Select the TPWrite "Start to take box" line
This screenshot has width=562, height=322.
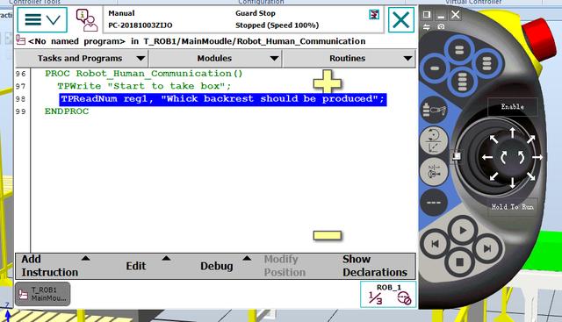click(144, 86)
